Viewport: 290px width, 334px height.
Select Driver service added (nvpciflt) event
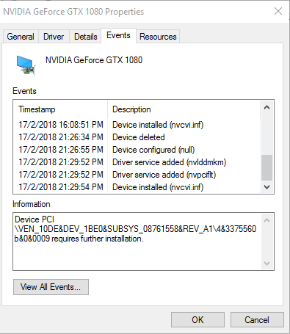pos(137,175)
